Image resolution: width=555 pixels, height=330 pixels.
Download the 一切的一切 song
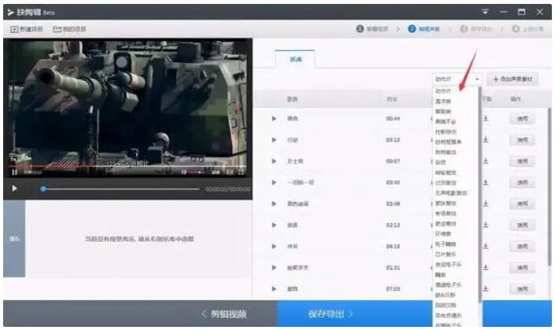[486, 182]
